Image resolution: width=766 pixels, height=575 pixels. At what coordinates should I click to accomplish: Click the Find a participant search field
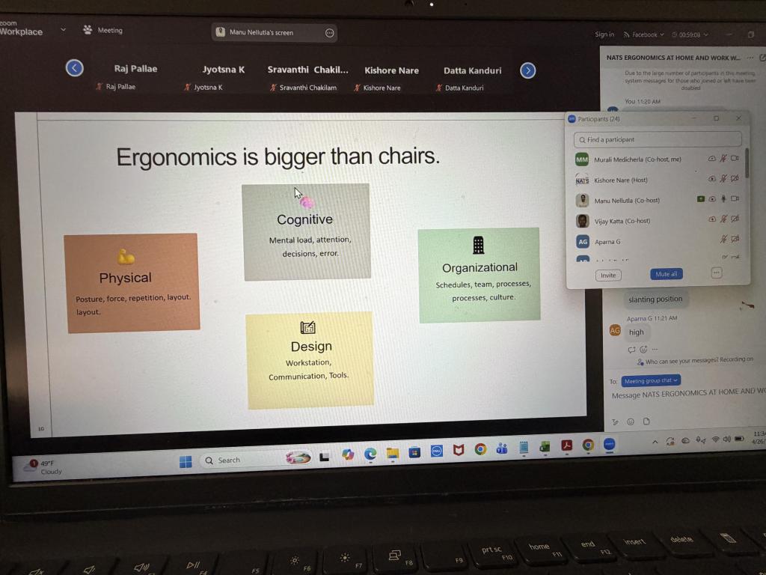[658, 139]
